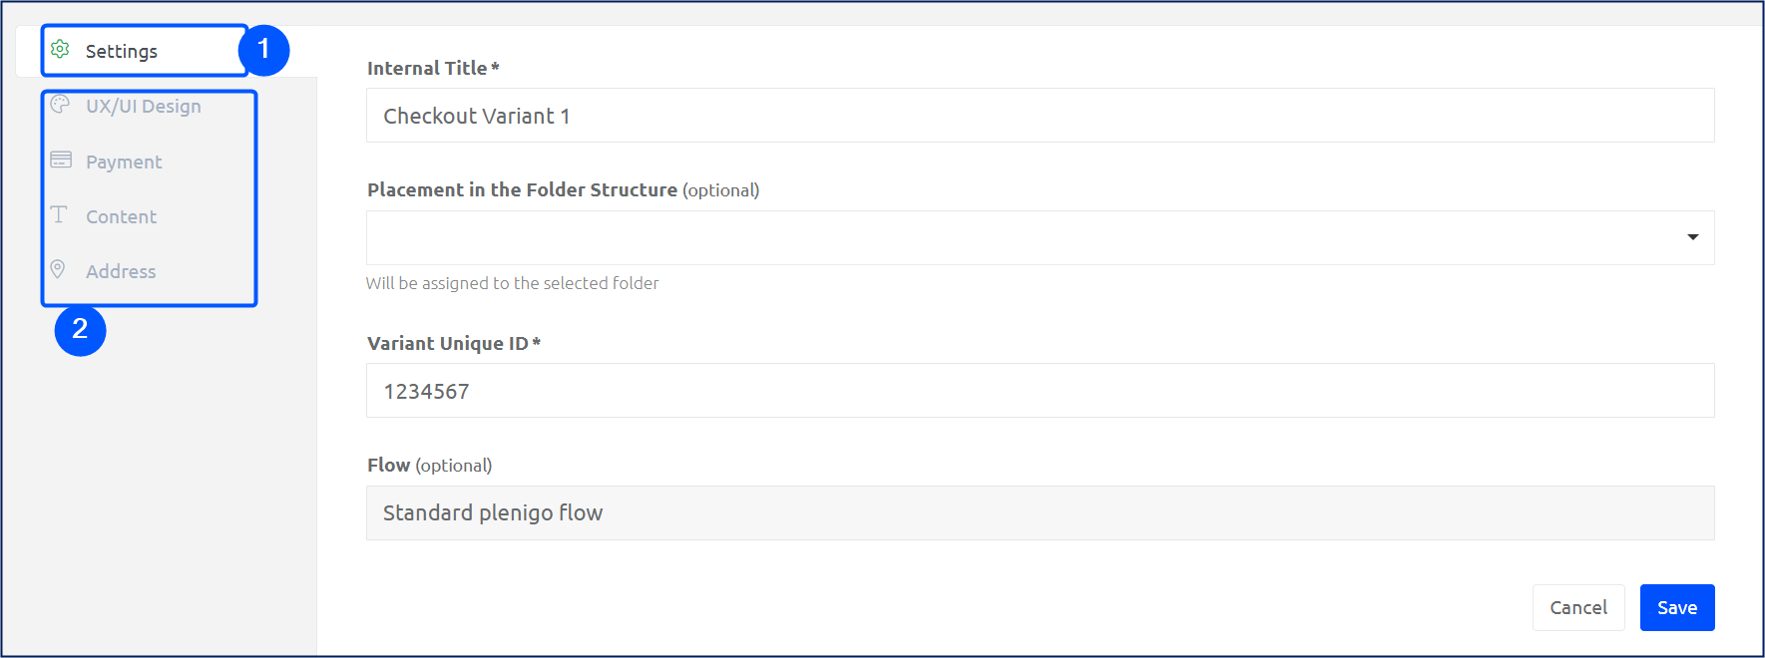Focus the Internal Title field 'Checkout Variant 1'
The image size is (1765, 658).
[1040, 116]
